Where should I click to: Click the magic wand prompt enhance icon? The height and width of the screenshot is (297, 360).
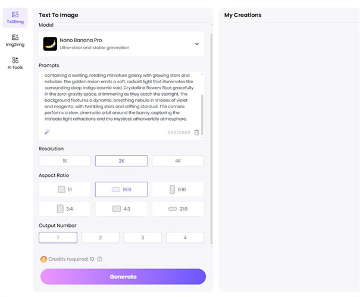tap(47, 132)
